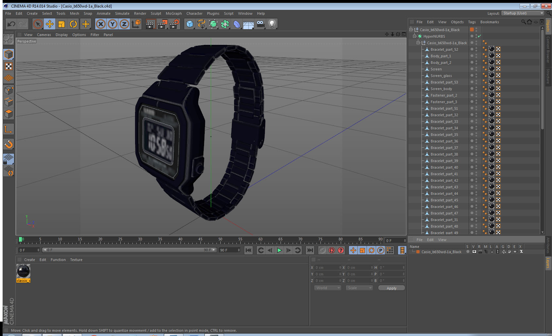Image resolution: width=552 pixels, height=336 pixels.
Task: Click the Undo arrow icon
Action: click(x=11, y=24)
